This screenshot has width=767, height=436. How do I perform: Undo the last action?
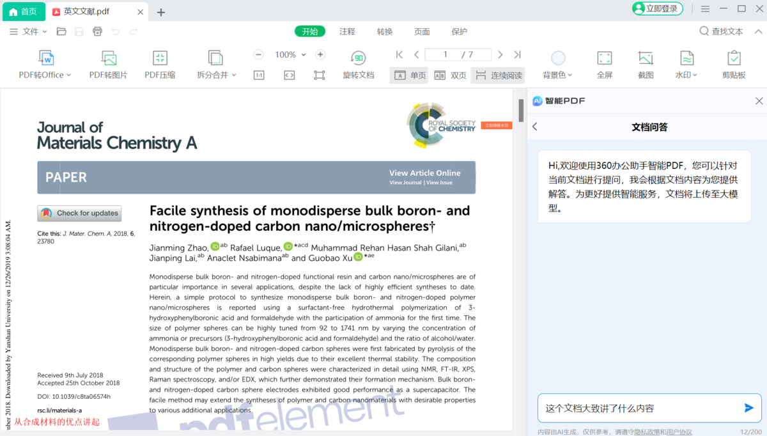pos(115,31)
